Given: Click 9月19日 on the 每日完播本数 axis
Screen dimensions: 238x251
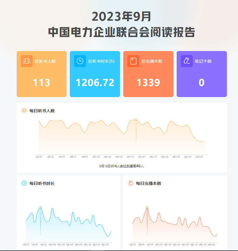Looking at the screenshot, I should [x=185, y=245].
